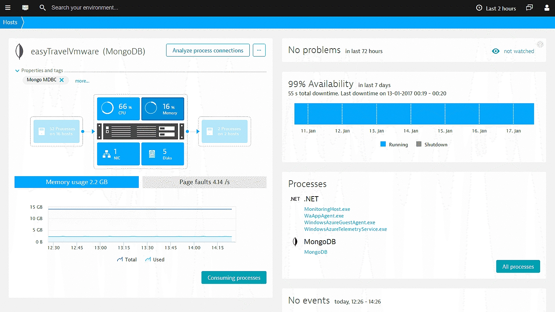Screen dimensions: 555x312
Task: Remove the Mongo MDBC tag
Action: 62,80
